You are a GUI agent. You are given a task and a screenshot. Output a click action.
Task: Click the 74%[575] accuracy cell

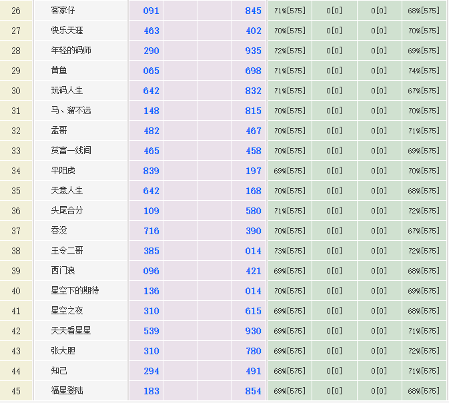[x=424, y=71]
